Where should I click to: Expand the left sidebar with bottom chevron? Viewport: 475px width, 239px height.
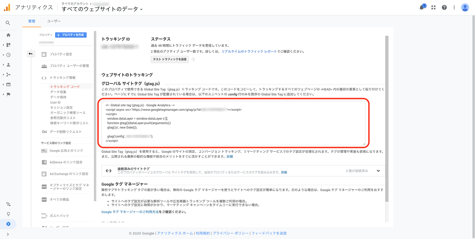coord(8,234)
